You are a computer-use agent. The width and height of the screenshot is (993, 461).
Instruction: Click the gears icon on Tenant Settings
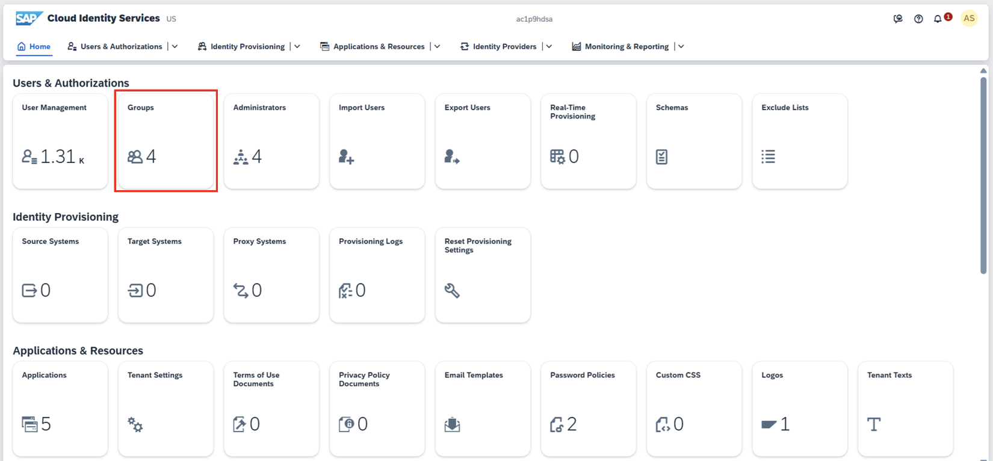(135, 425)
